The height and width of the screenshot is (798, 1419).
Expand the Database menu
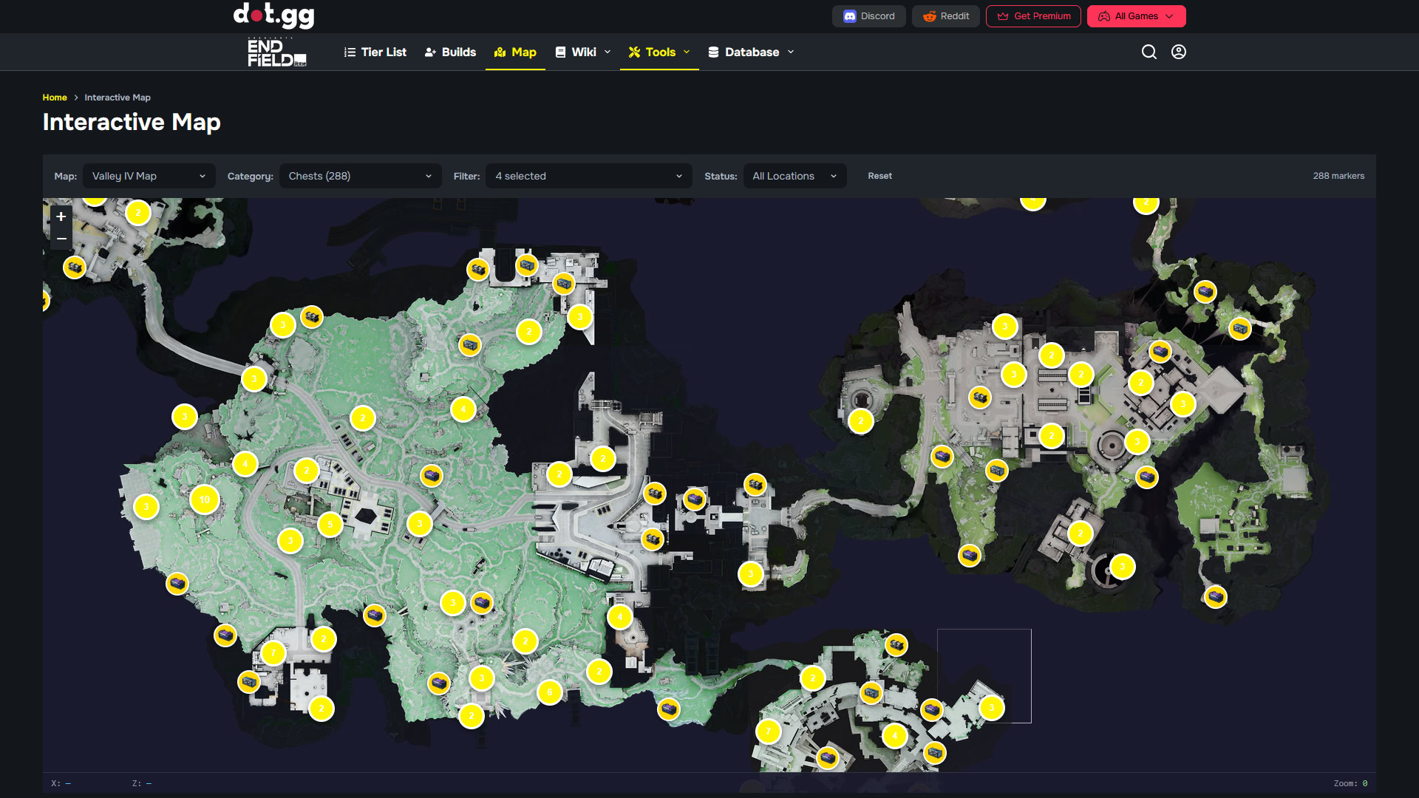coord(751,52)
